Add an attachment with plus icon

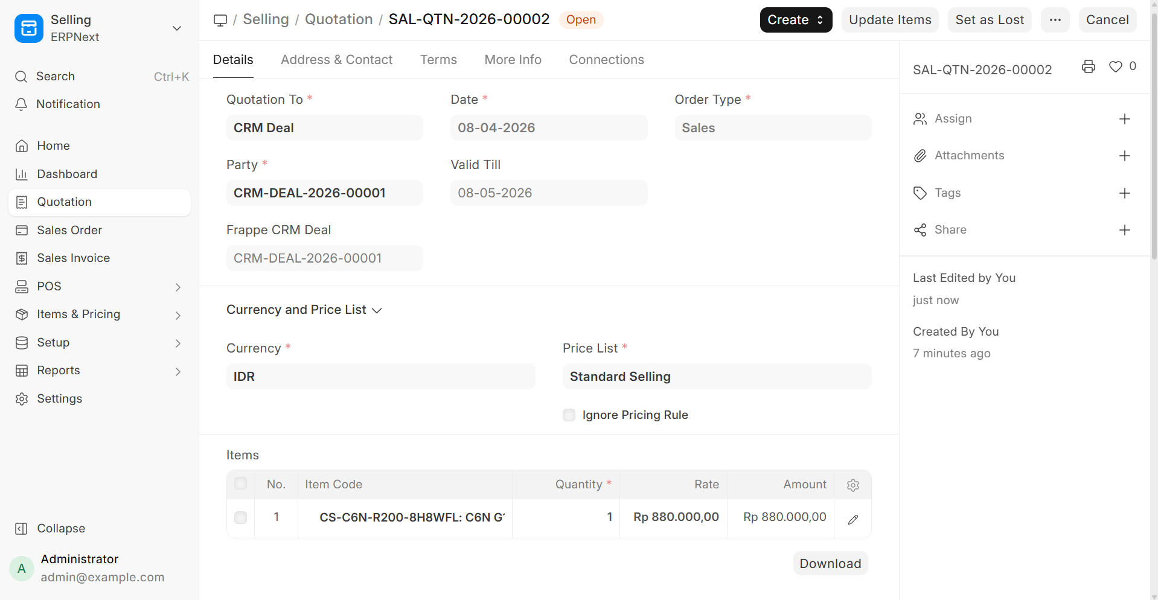pos(1124,156)
